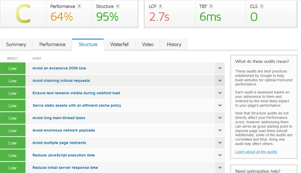Expand Reduce JavaScript execution time chevron

(x=220, y=155)
